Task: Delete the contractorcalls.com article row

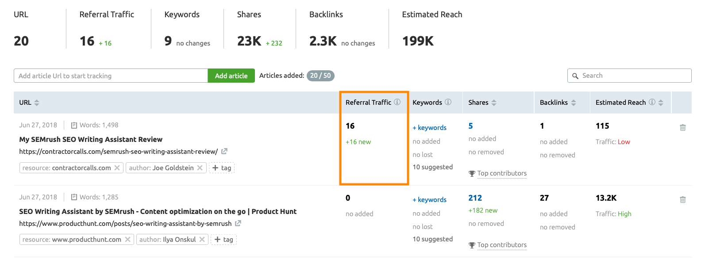Action: click(x=683, y=127)
